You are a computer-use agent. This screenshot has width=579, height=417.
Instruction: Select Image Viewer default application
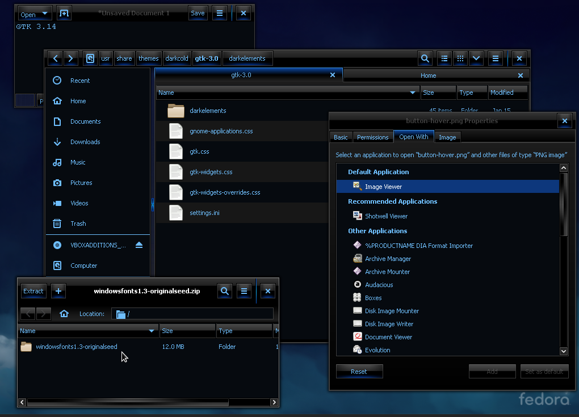point(448,187)
